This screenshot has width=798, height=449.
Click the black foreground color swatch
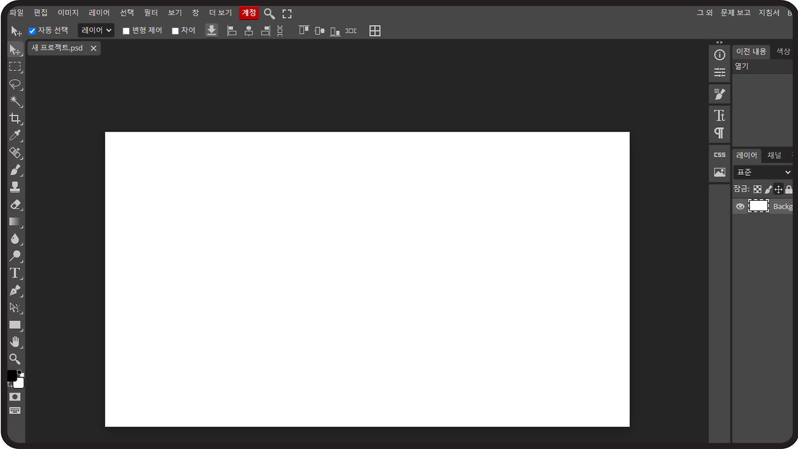click(x=12, y=375)
